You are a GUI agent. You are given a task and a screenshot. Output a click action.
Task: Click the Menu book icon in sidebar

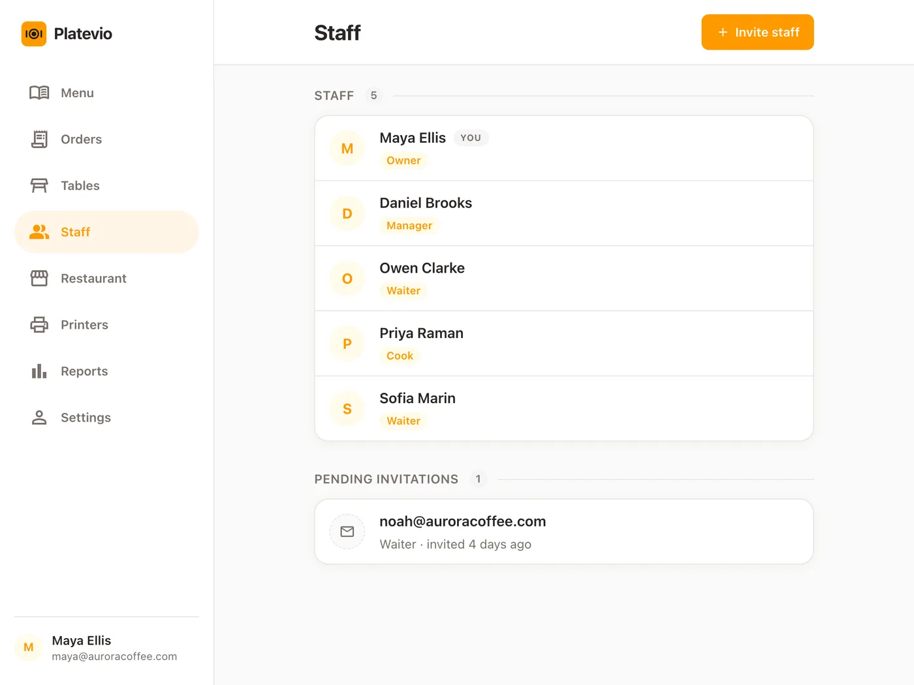[39, 93]
